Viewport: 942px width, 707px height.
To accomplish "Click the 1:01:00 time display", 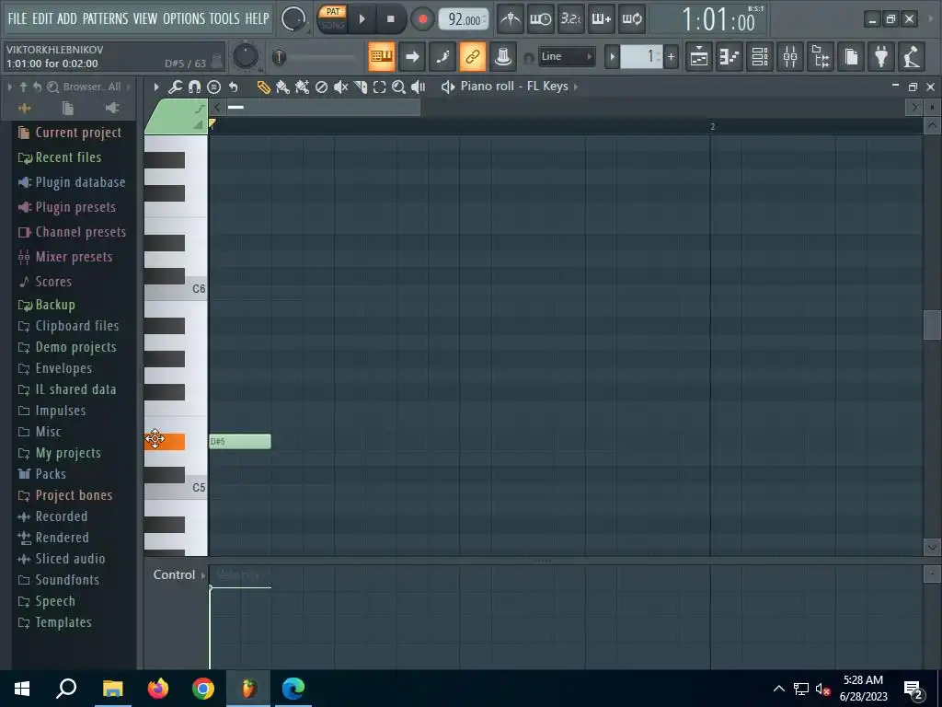I will pos(718,20).
